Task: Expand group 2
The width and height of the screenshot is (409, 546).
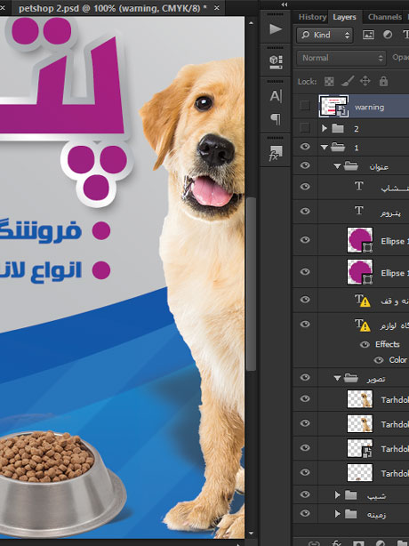Action: click(325, 128)
